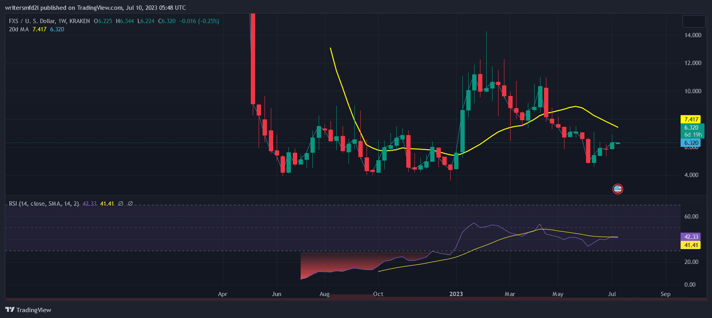Viewport: 712px width, 318px height.
Task: Select the RSI indicator legend label
Action: [x=44, y=204]
